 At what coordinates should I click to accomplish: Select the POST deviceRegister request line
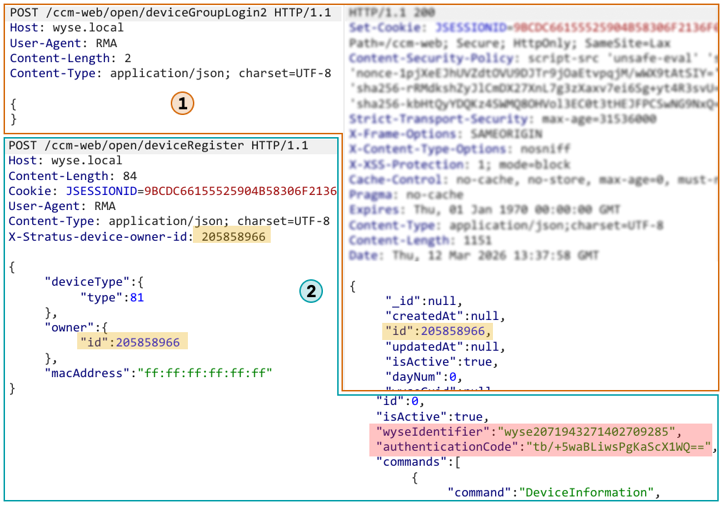click(158, 146)
